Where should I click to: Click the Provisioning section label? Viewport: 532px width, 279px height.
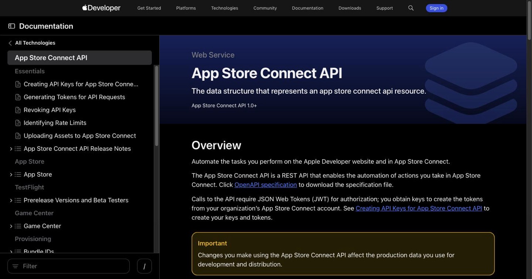pyautogui.click(x=33, y=239)
